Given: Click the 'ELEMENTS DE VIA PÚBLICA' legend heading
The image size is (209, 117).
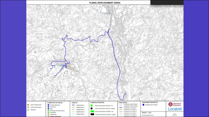Looking at the screenshot, I should [x=55, y=103].
